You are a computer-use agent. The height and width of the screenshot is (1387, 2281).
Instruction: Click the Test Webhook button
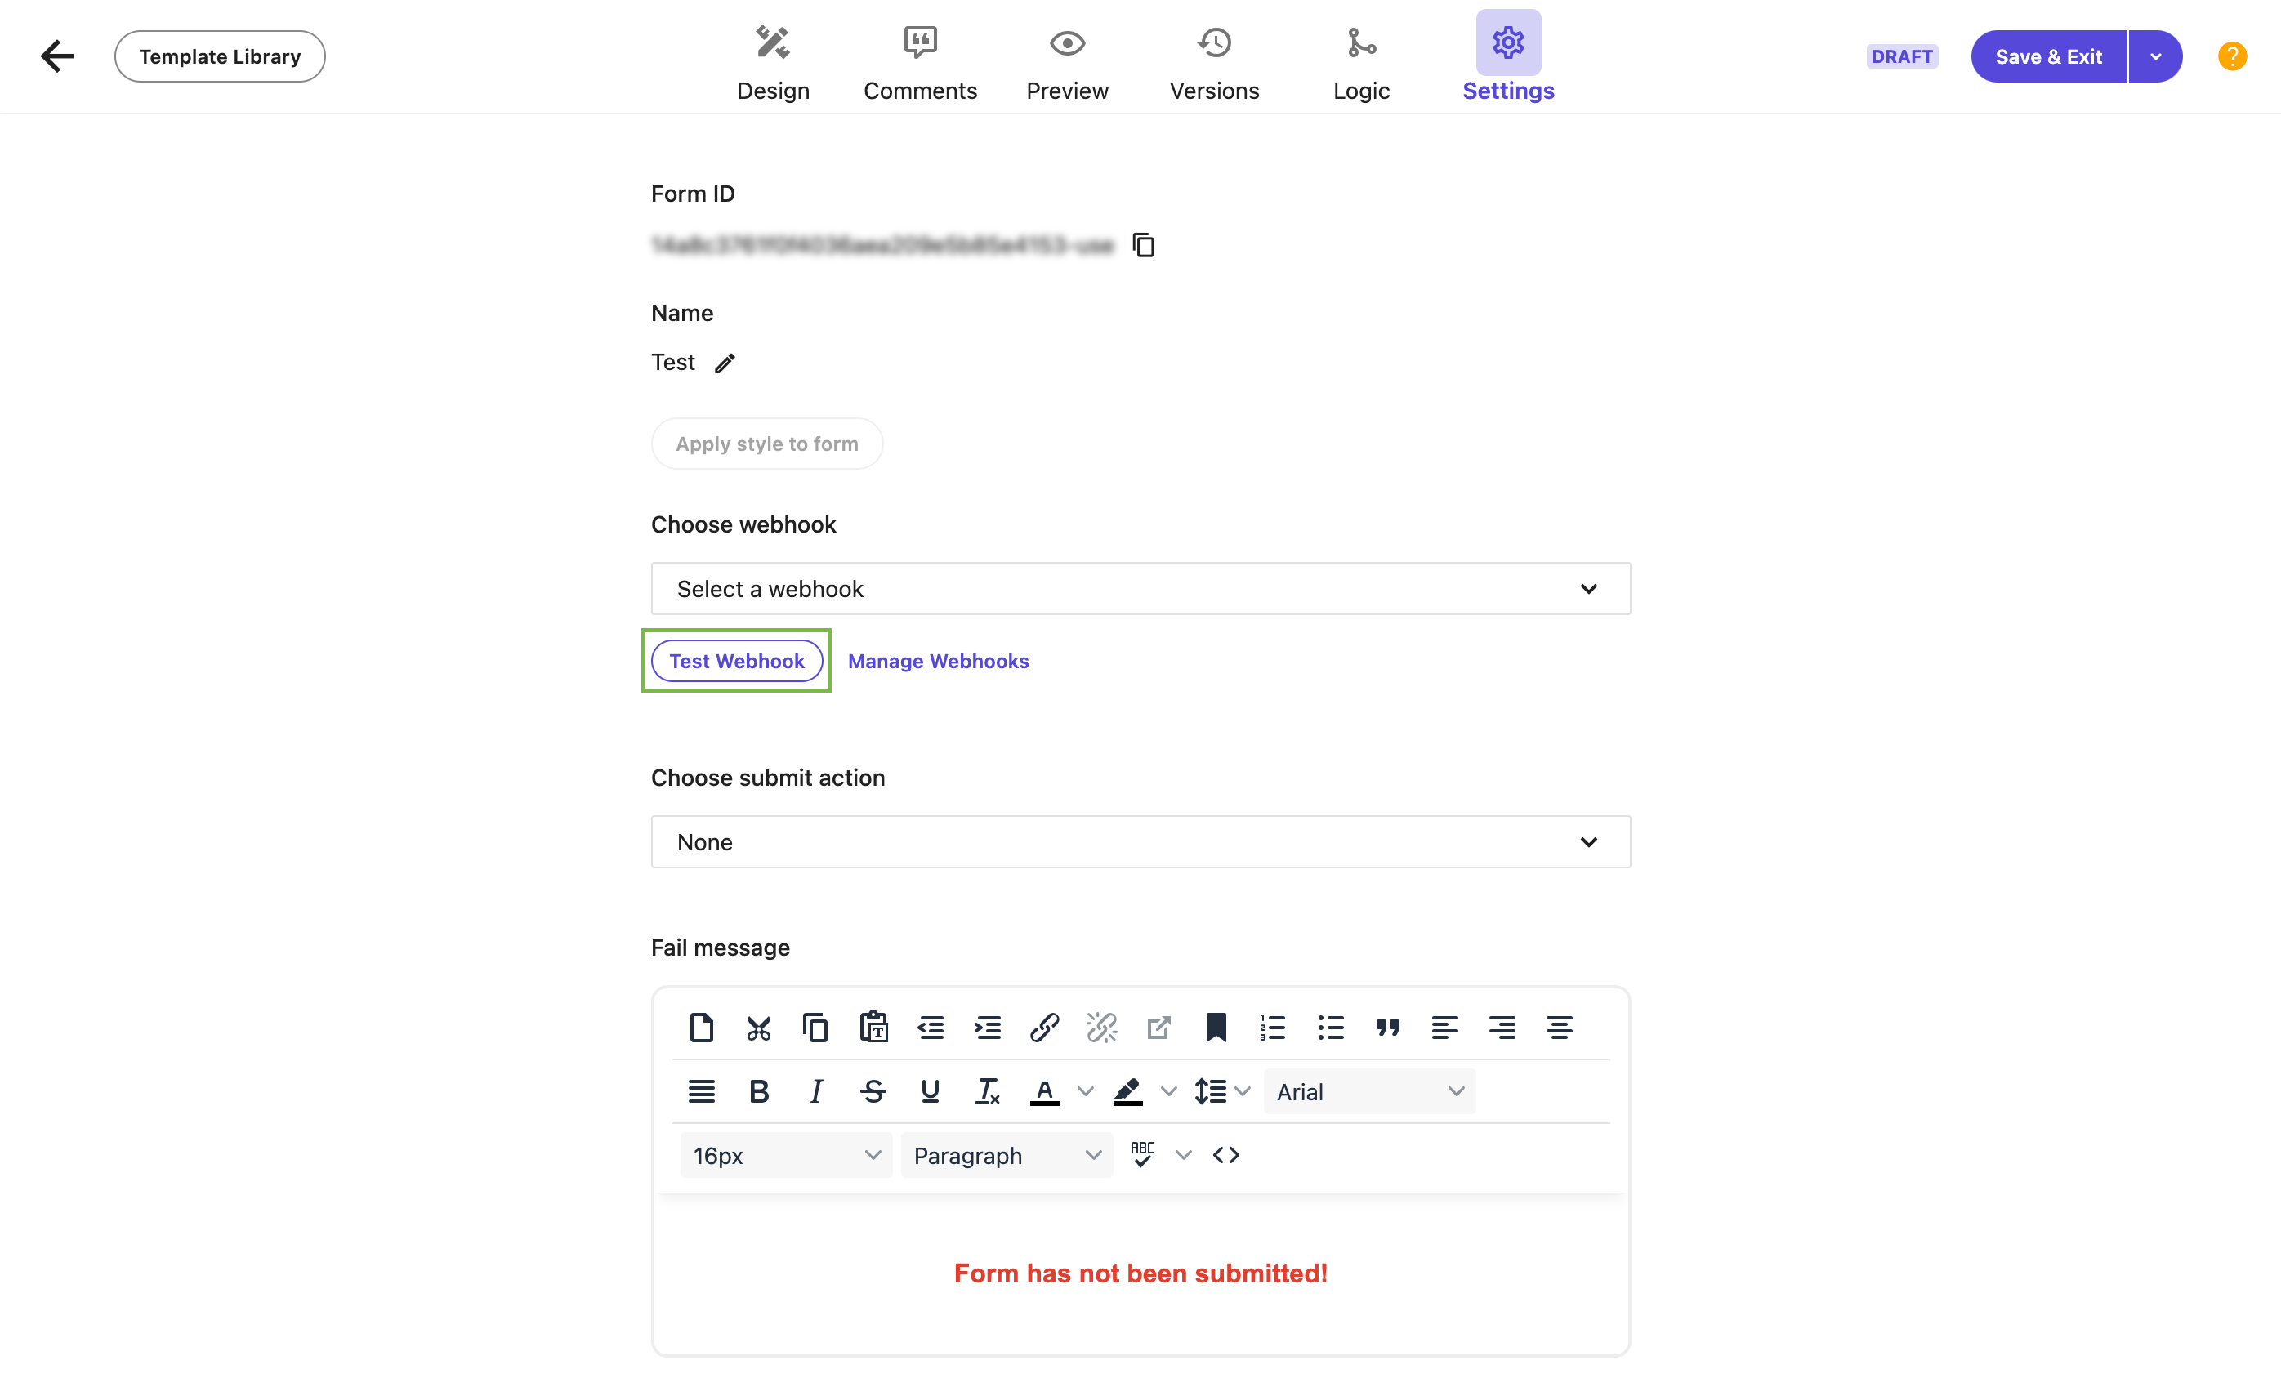coord(737,661)
